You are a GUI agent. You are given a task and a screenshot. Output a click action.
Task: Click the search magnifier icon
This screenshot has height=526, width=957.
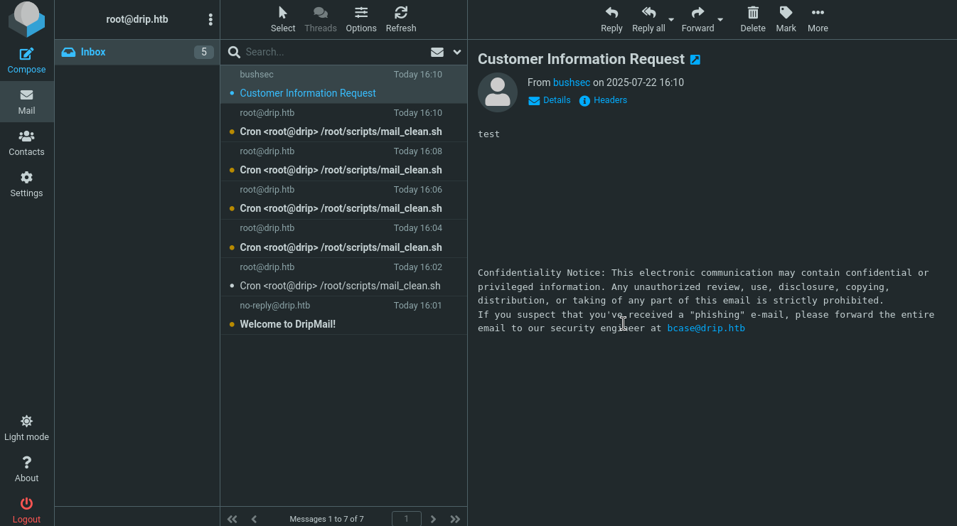(x=233, y=52)
